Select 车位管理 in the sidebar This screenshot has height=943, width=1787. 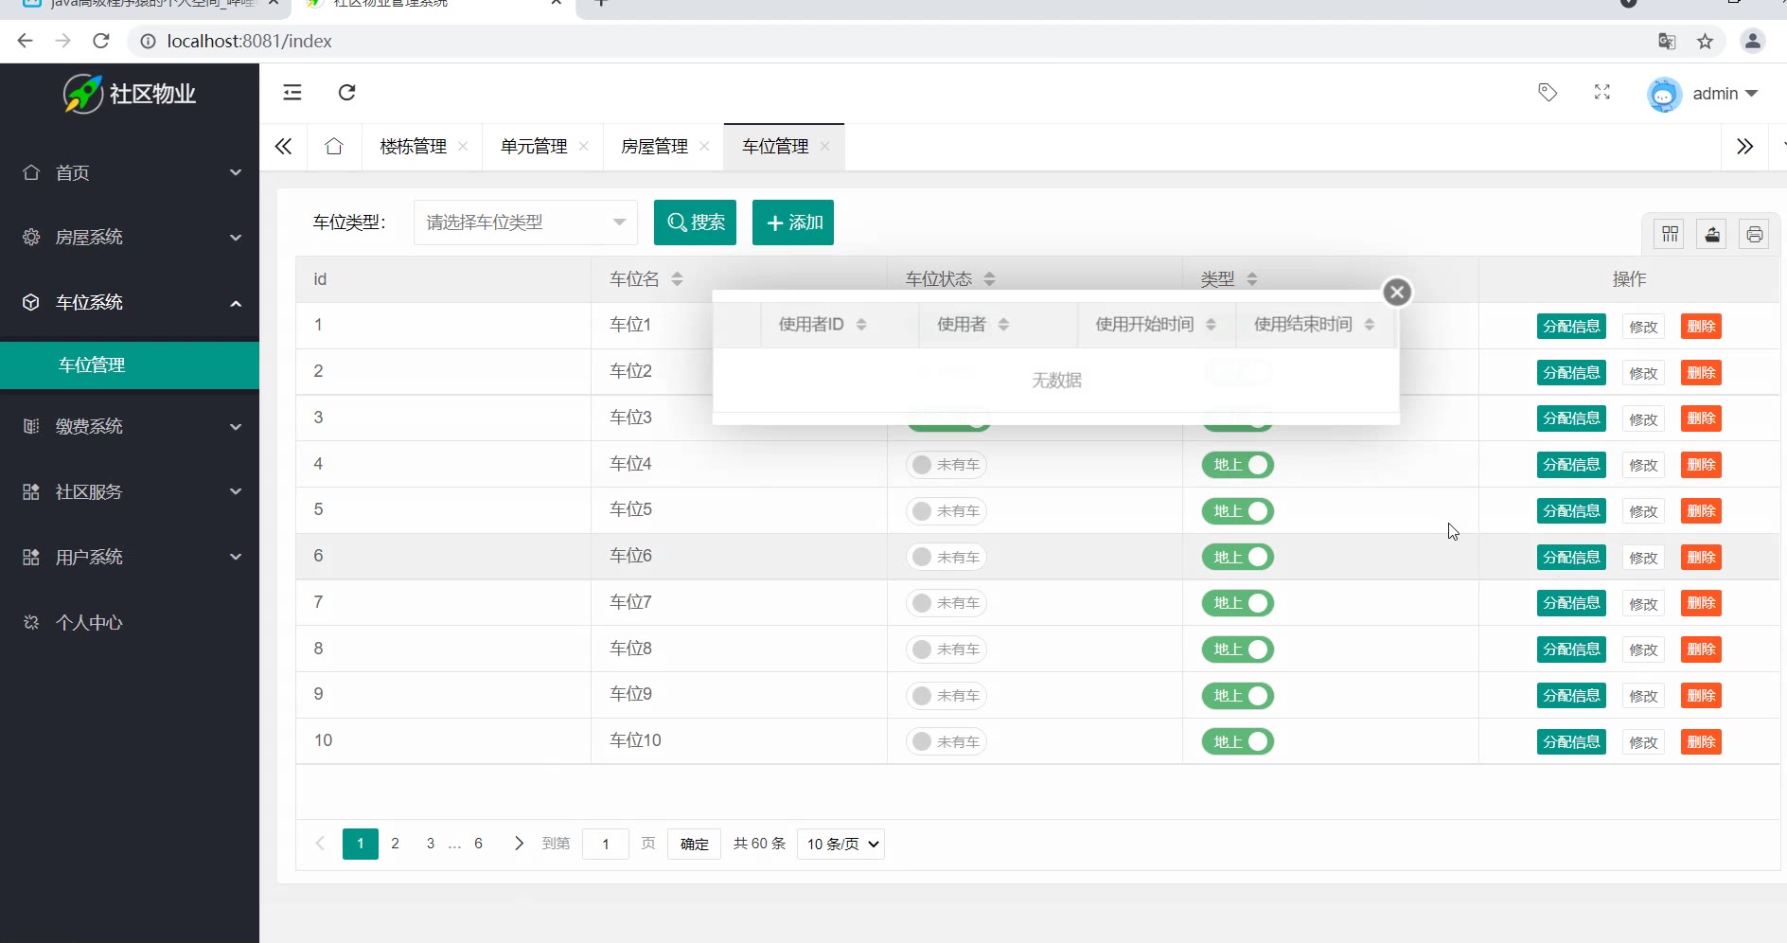pyautogui.click(x=92, y=365)
